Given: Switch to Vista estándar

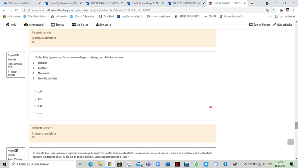Looking at the screenshot, I should pos(282,25).
